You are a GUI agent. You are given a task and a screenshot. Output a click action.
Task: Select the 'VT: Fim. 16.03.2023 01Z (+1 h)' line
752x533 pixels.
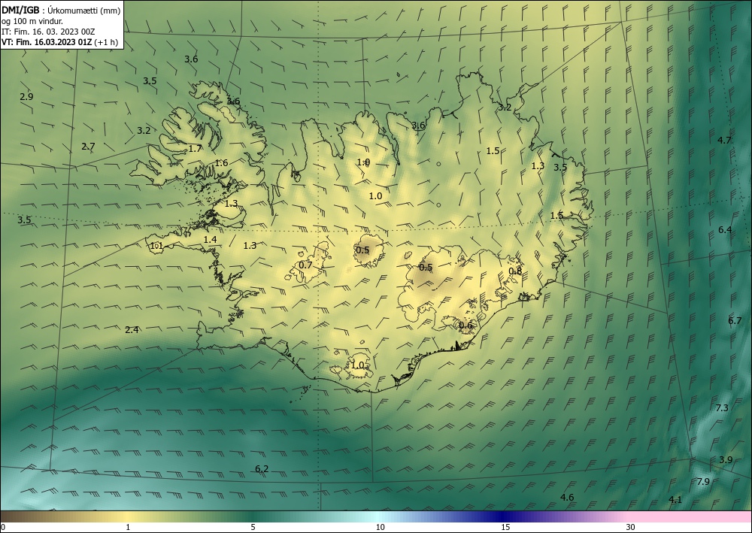point(59,42)
